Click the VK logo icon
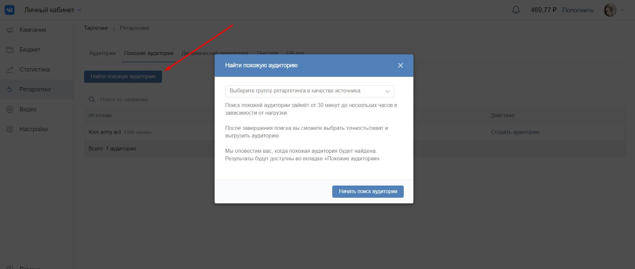The height and width of the screenshot is (269, 635). [10, 10]
